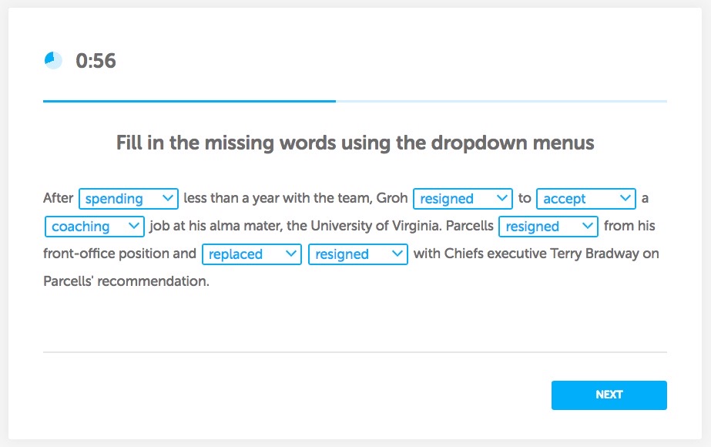Click the blue quiz progress bar
This screenshot has width=711, height=447.
pos(189,101)
